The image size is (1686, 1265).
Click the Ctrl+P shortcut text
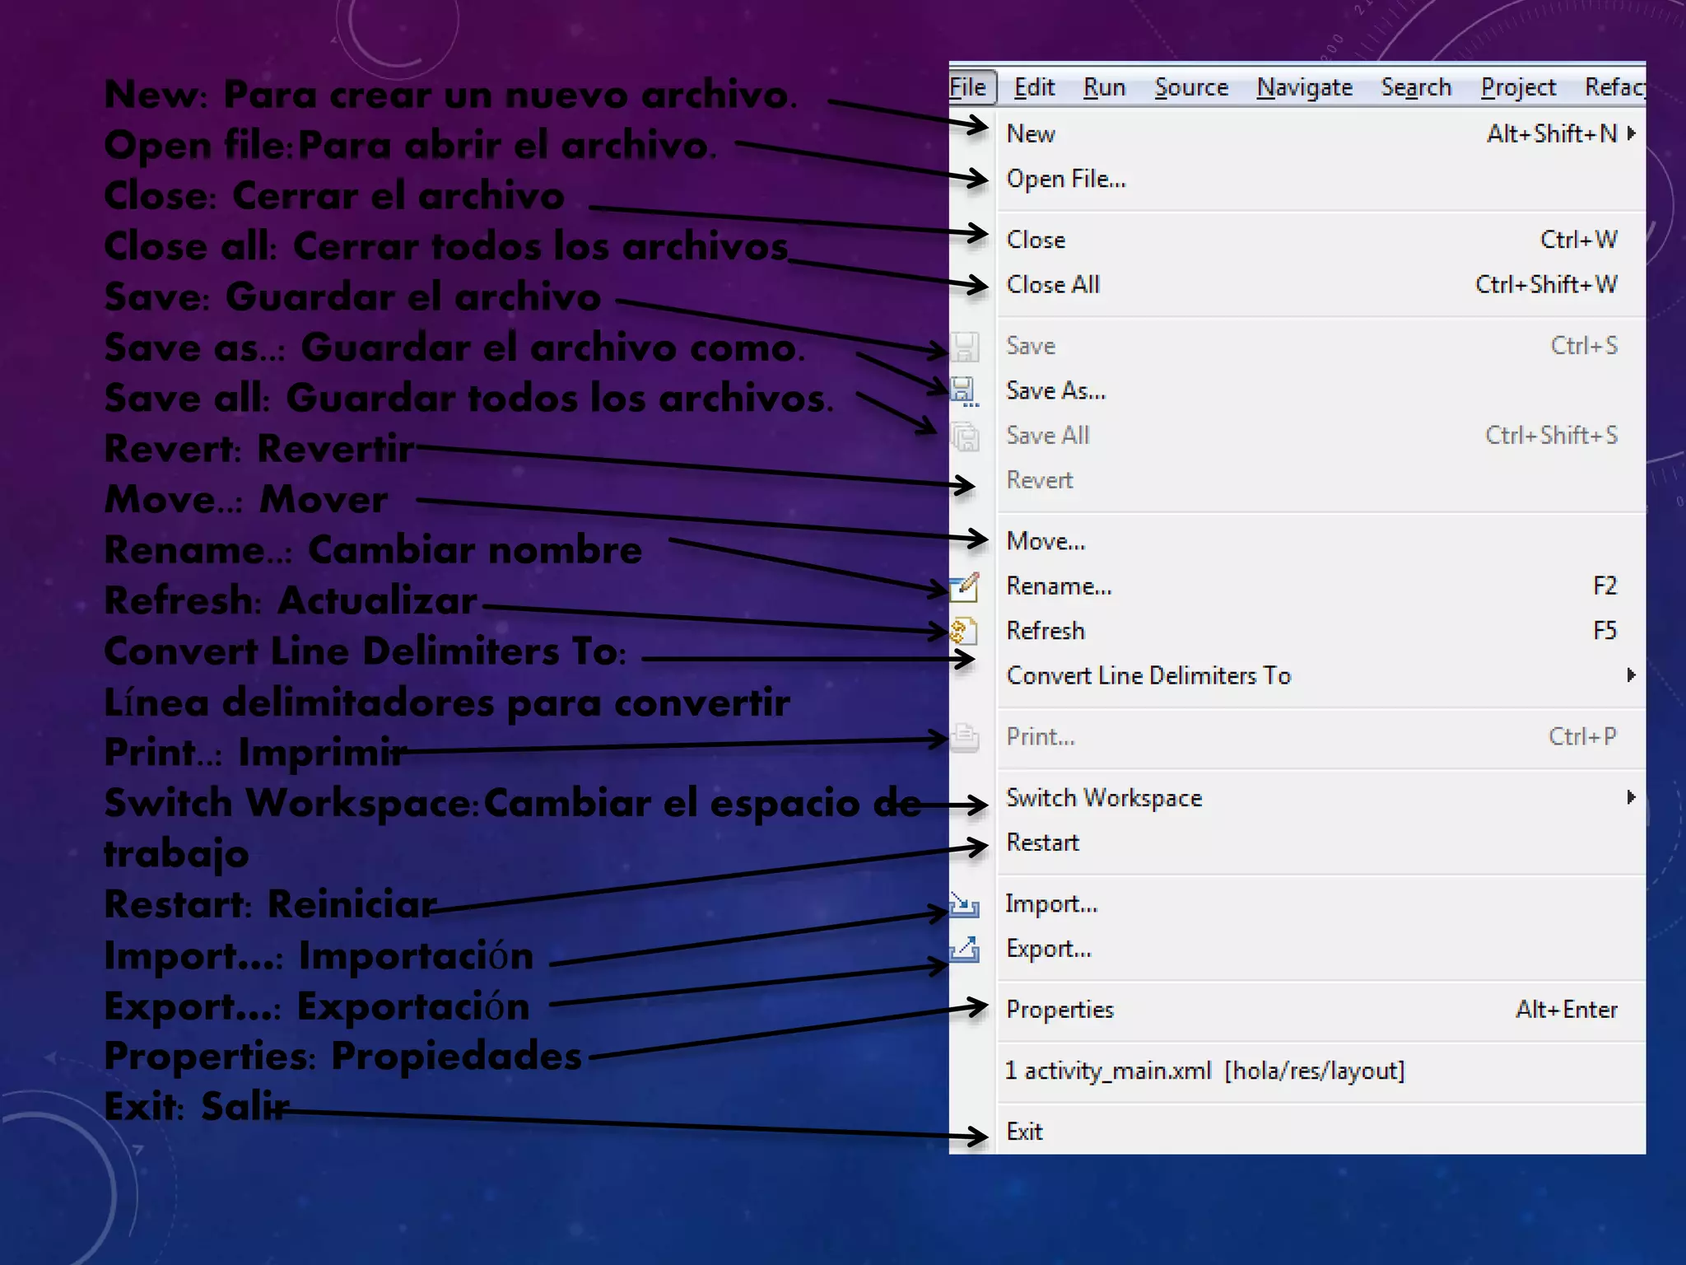[x=1582, y=736]
